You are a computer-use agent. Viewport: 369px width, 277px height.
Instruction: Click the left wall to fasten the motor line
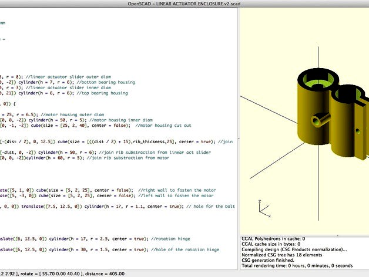(x=107, y=195)
